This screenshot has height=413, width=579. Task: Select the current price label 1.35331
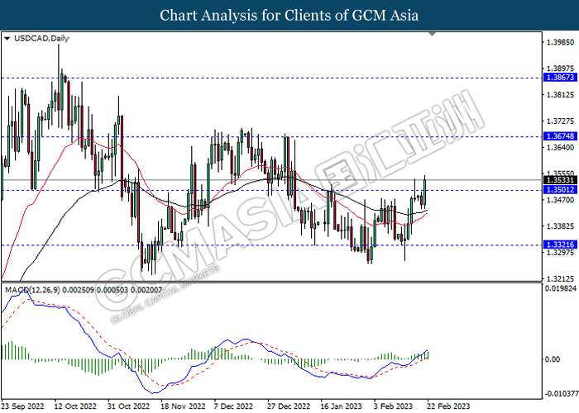tap(560, 180)
